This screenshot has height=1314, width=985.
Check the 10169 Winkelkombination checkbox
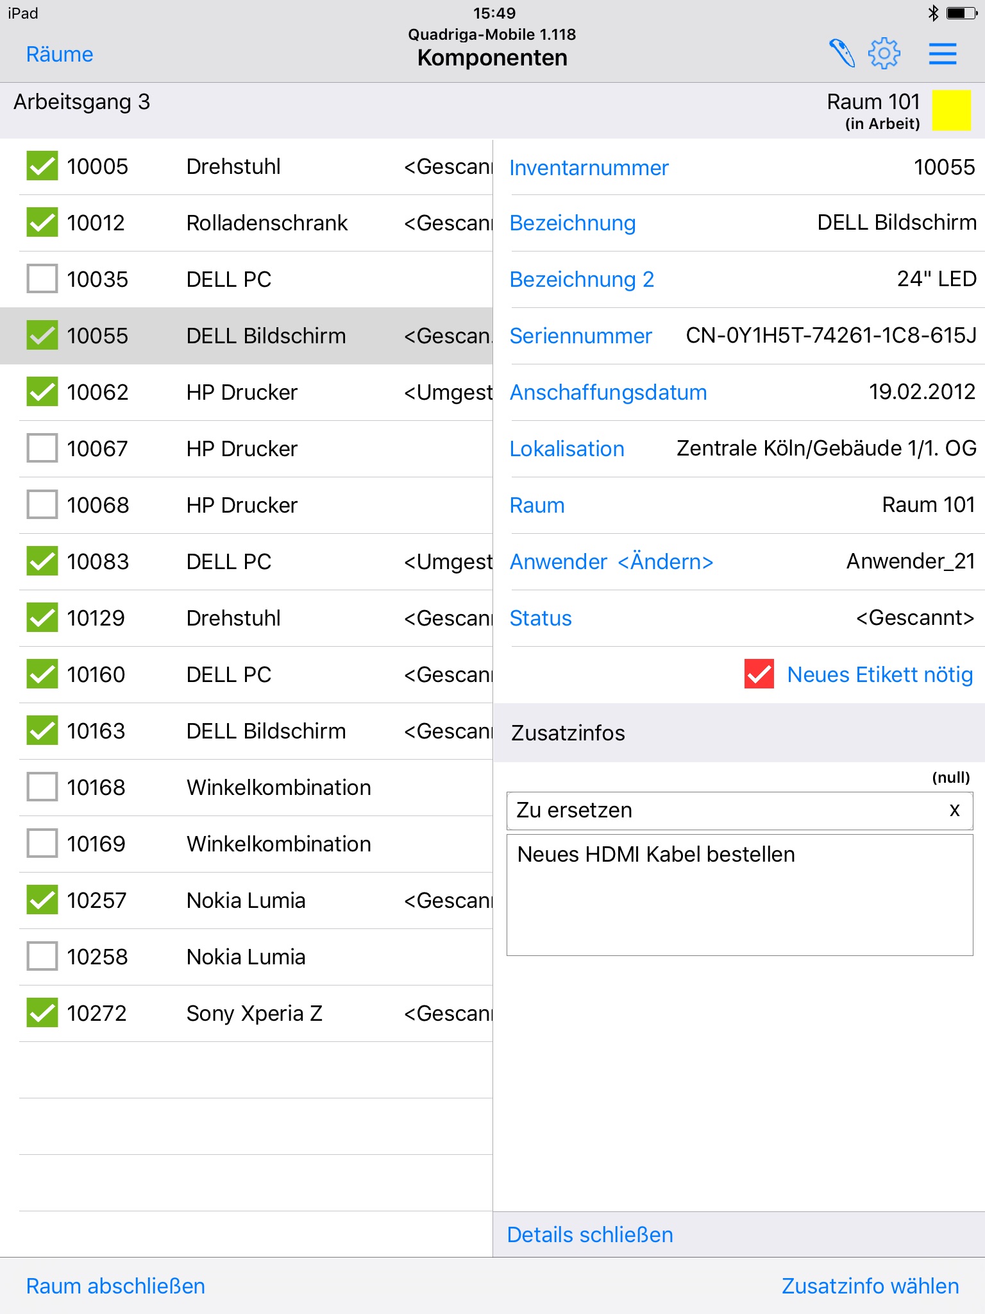coord(42,844)
